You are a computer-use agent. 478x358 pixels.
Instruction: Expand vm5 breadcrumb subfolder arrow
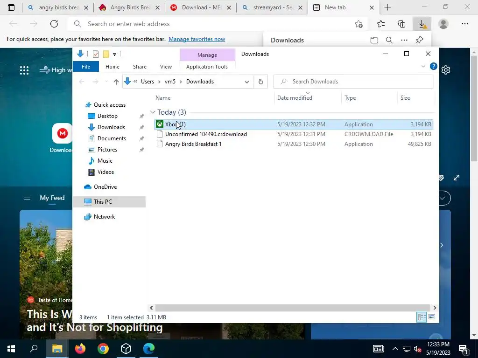click(181, 82)
